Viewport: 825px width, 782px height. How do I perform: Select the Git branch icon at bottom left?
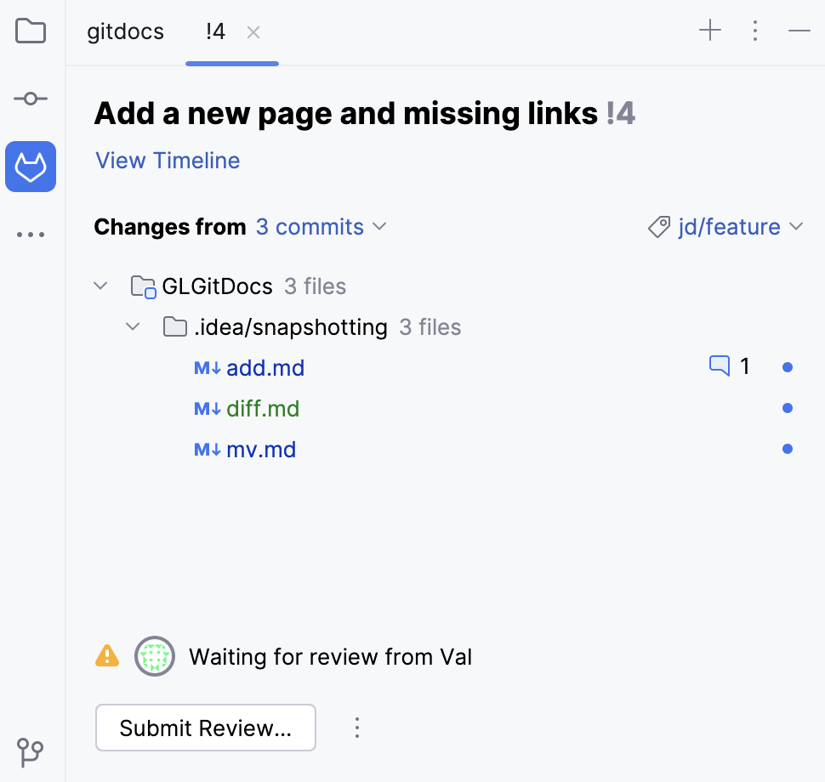coord(31,753)
